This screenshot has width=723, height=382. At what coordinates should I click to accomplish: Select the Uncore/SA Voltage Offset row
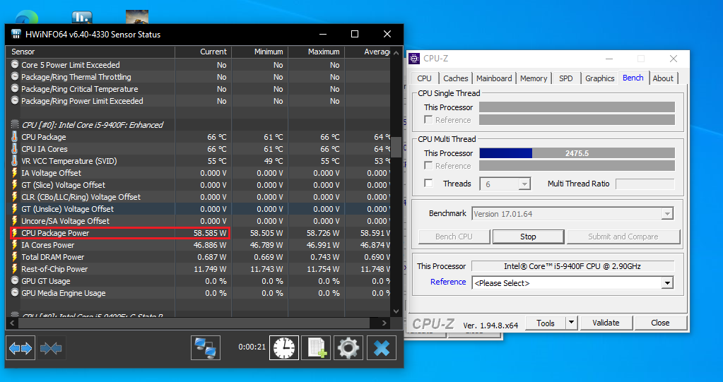[x=199, y=221]
